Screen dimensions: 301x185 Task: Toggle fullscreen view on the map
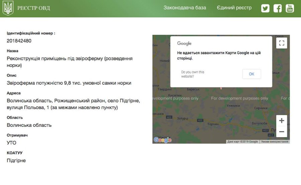pyautogui.click(x=282, y=43)
